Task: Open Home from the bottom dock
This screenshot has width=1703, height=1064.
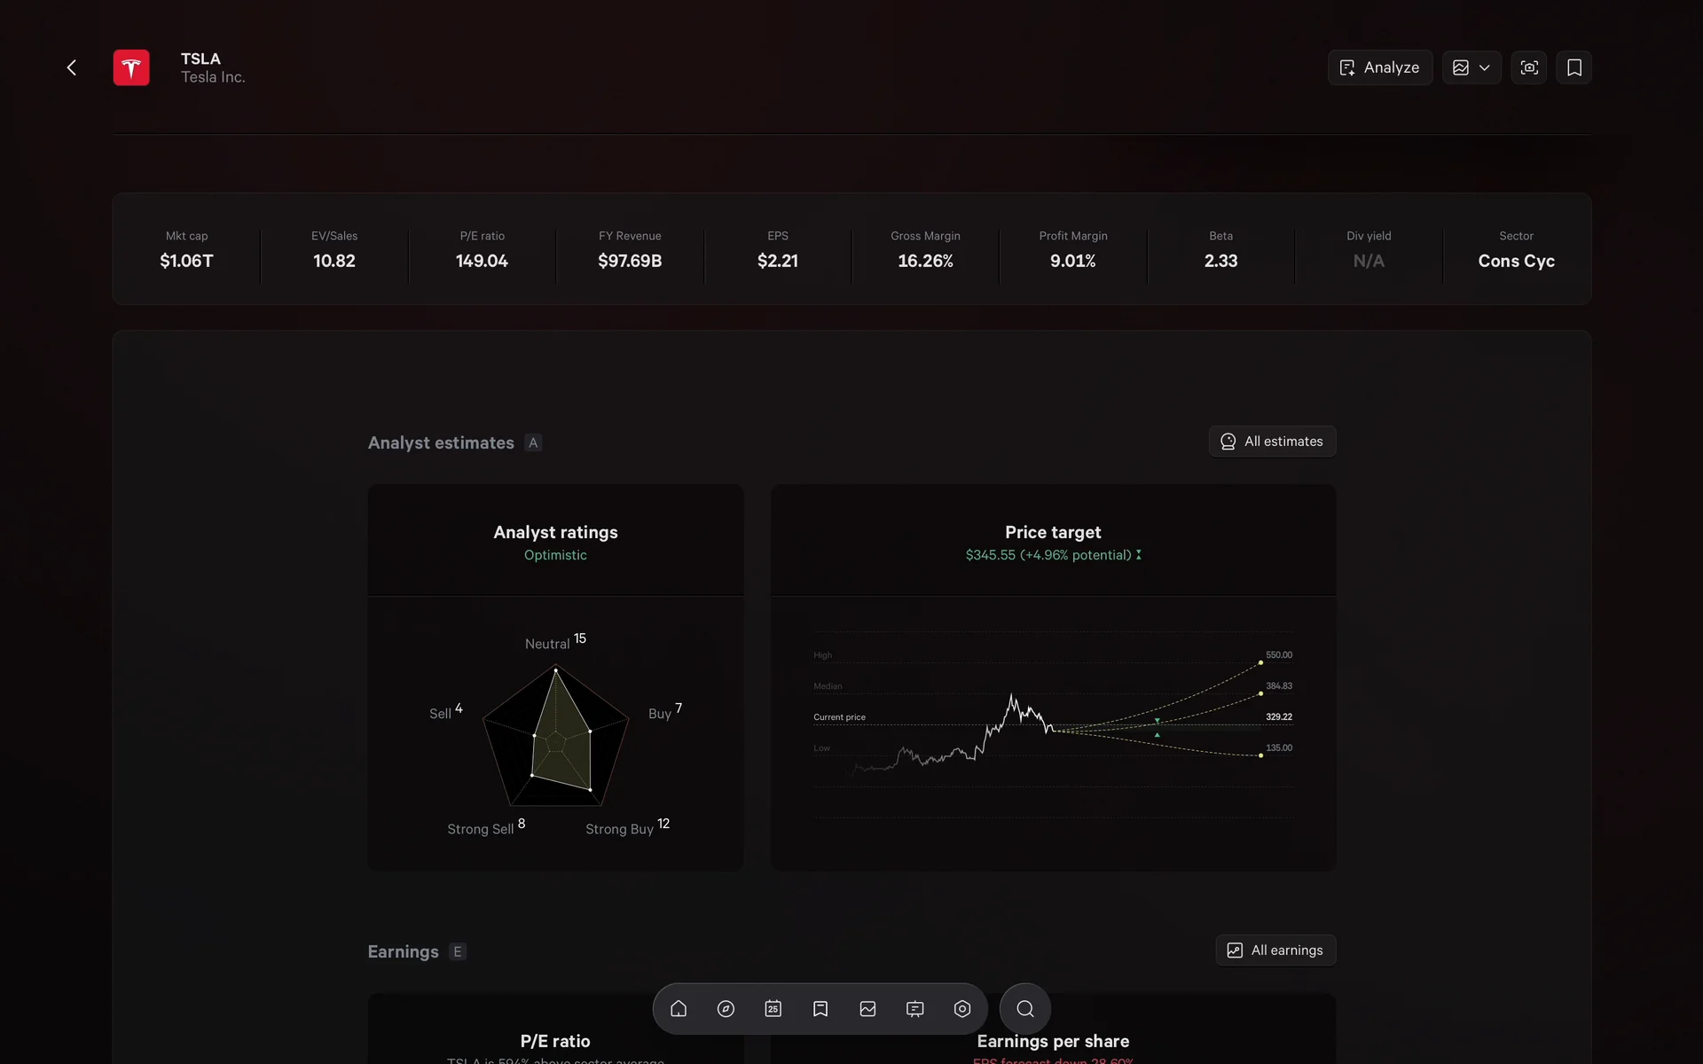Action: coord(679,1009)
